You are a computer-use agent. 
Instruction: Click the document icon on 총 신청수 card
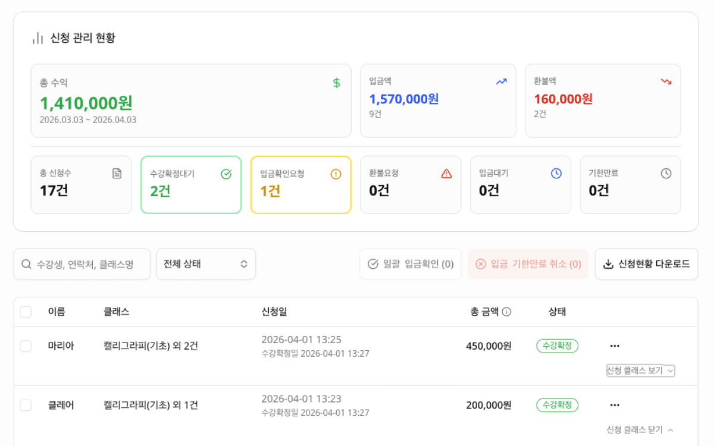[117, 173]
